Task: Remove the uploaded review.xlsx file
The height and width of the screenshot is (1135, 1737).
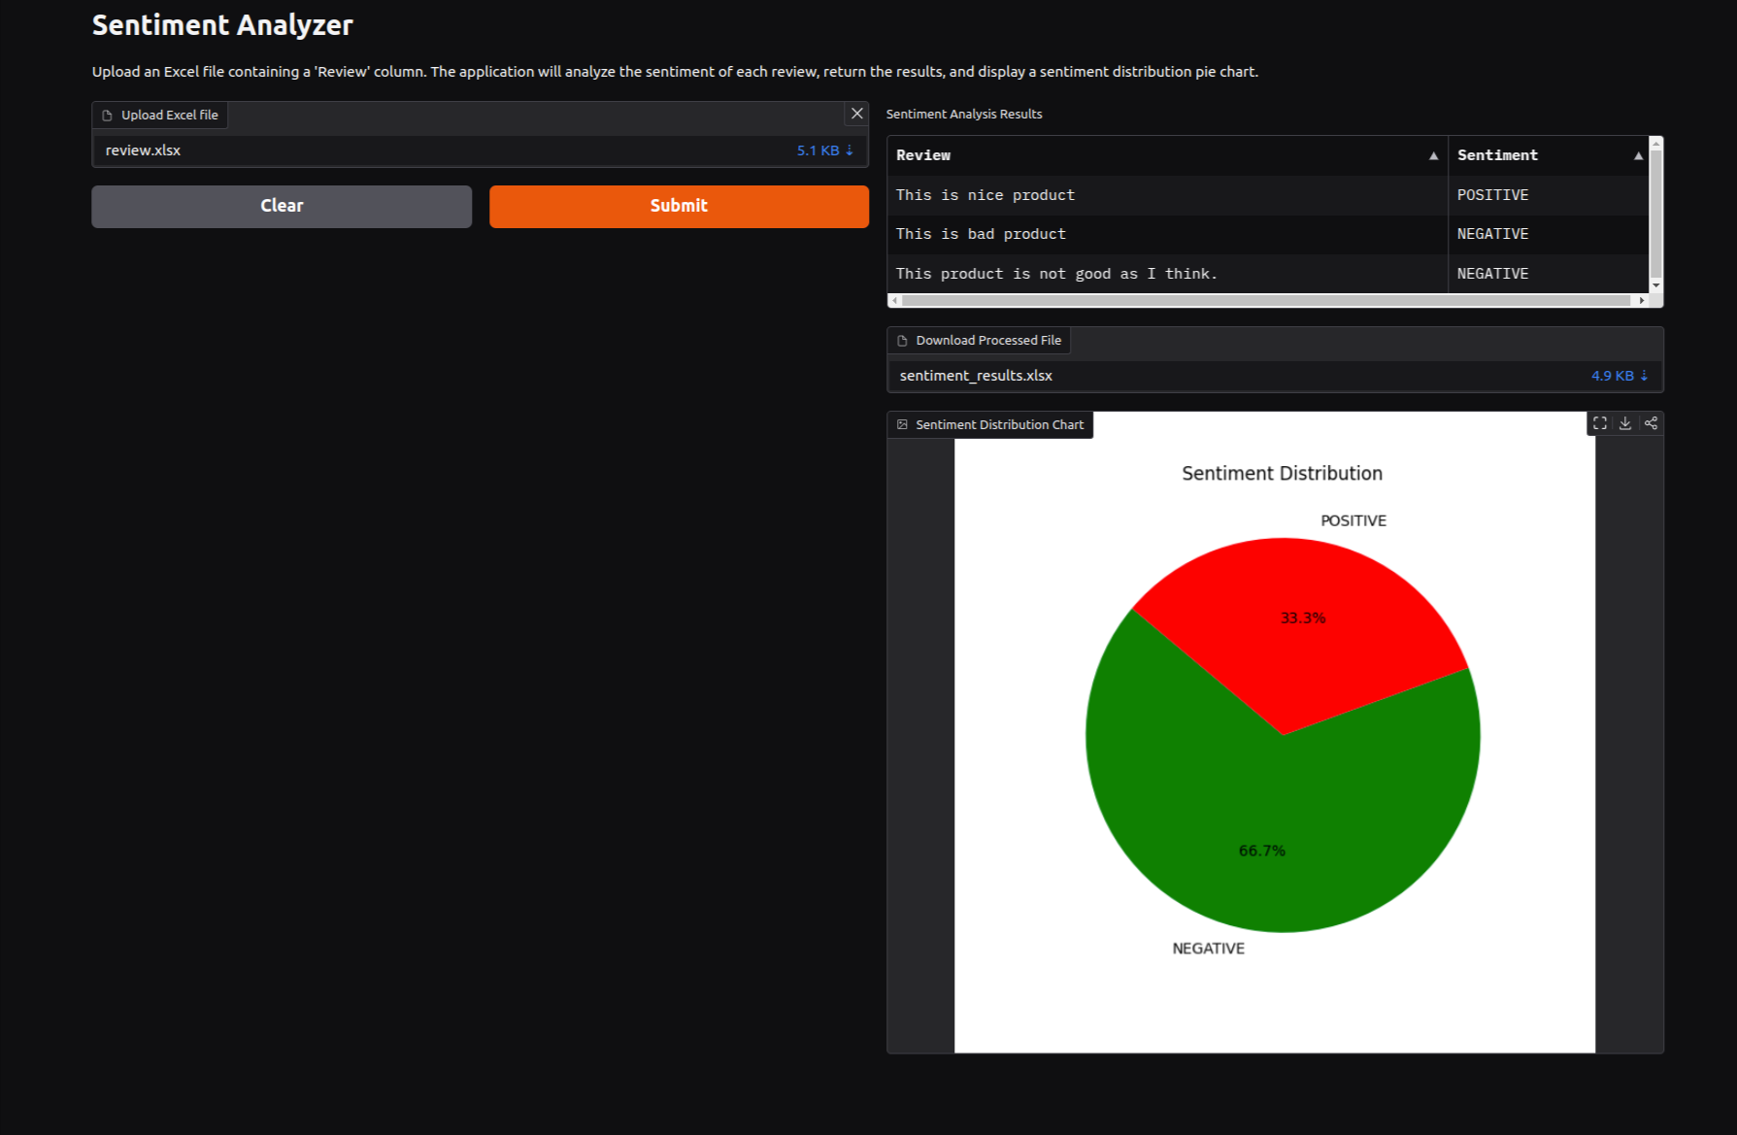Action: 856,114
